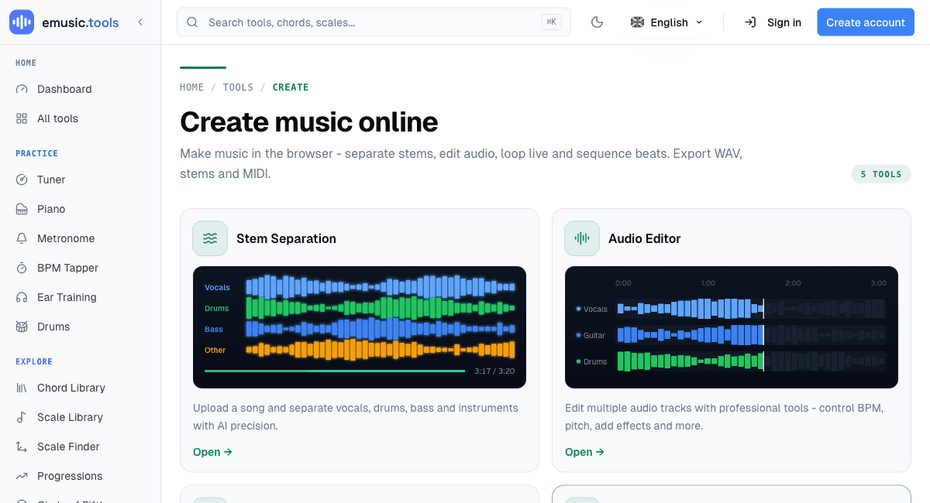Click the Bass label in Stem Separation

tap(214, 329)
